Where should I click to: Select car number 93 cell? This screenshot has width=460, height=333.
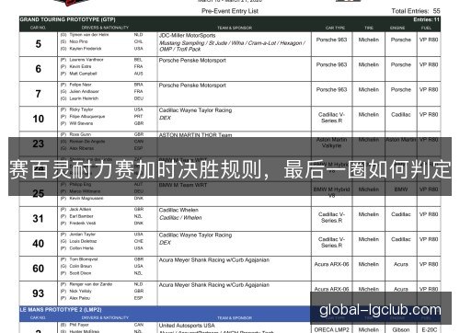pyautogui.click(x=39, y=293)
